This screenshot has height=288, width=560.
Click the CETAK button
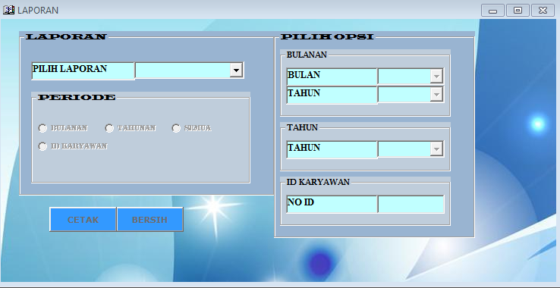tap(83, 220)
